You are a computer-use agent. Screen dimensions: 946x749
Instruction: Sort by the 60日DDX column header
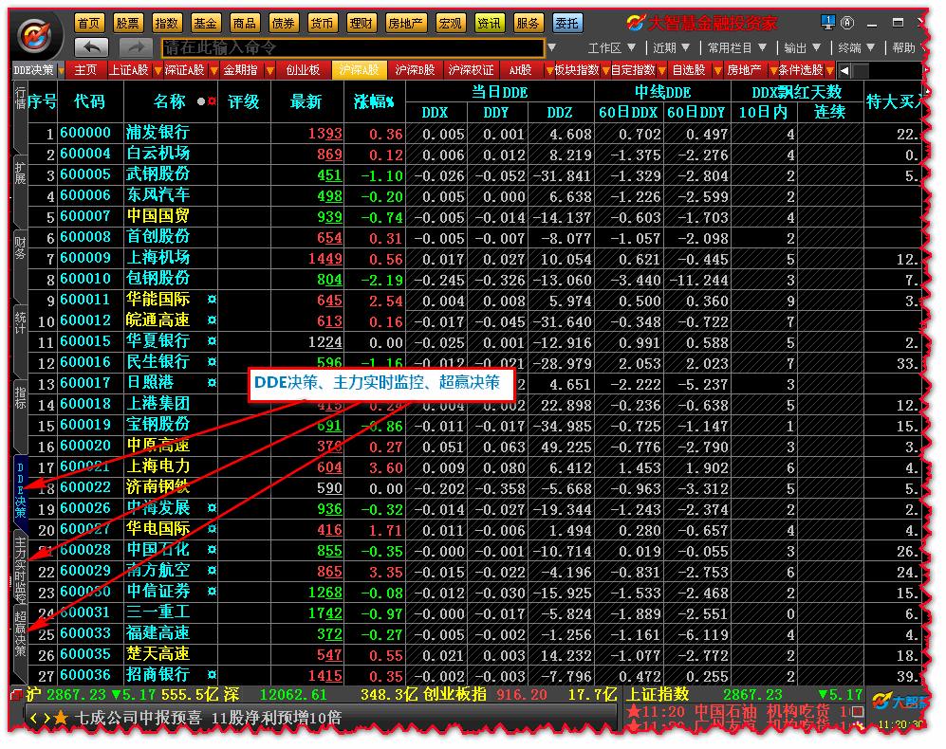point(628,112)
